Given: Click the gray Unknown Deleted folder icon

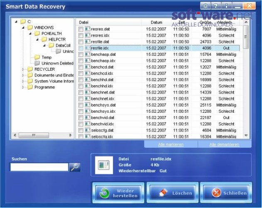Looking at the screenshot, I should [x=37, y=63].
